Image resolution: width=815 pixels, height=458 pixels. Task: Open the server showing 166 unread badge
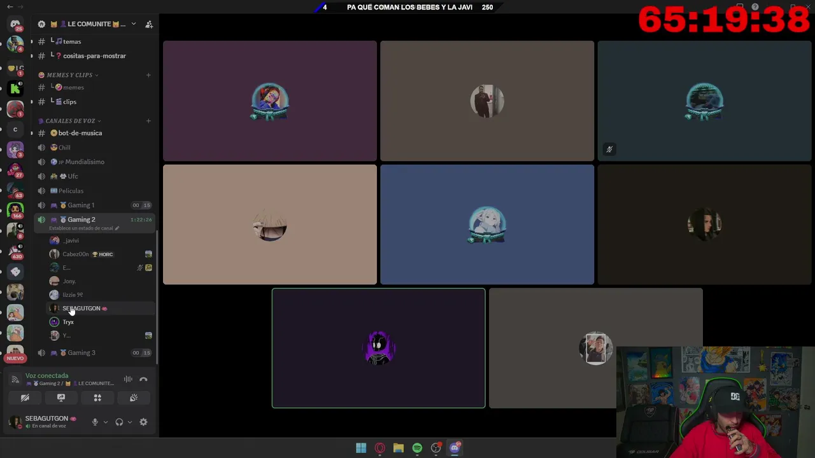pos(15,209)
